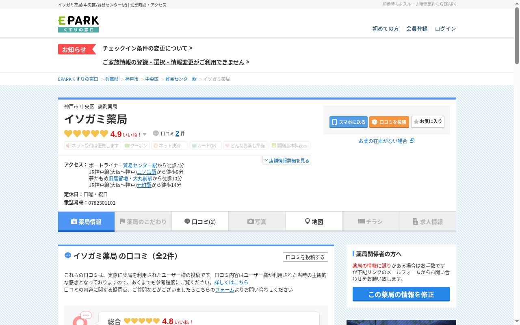
Task: Open 旧居留地・大丸前駅 station link
Action: [130, 178]
